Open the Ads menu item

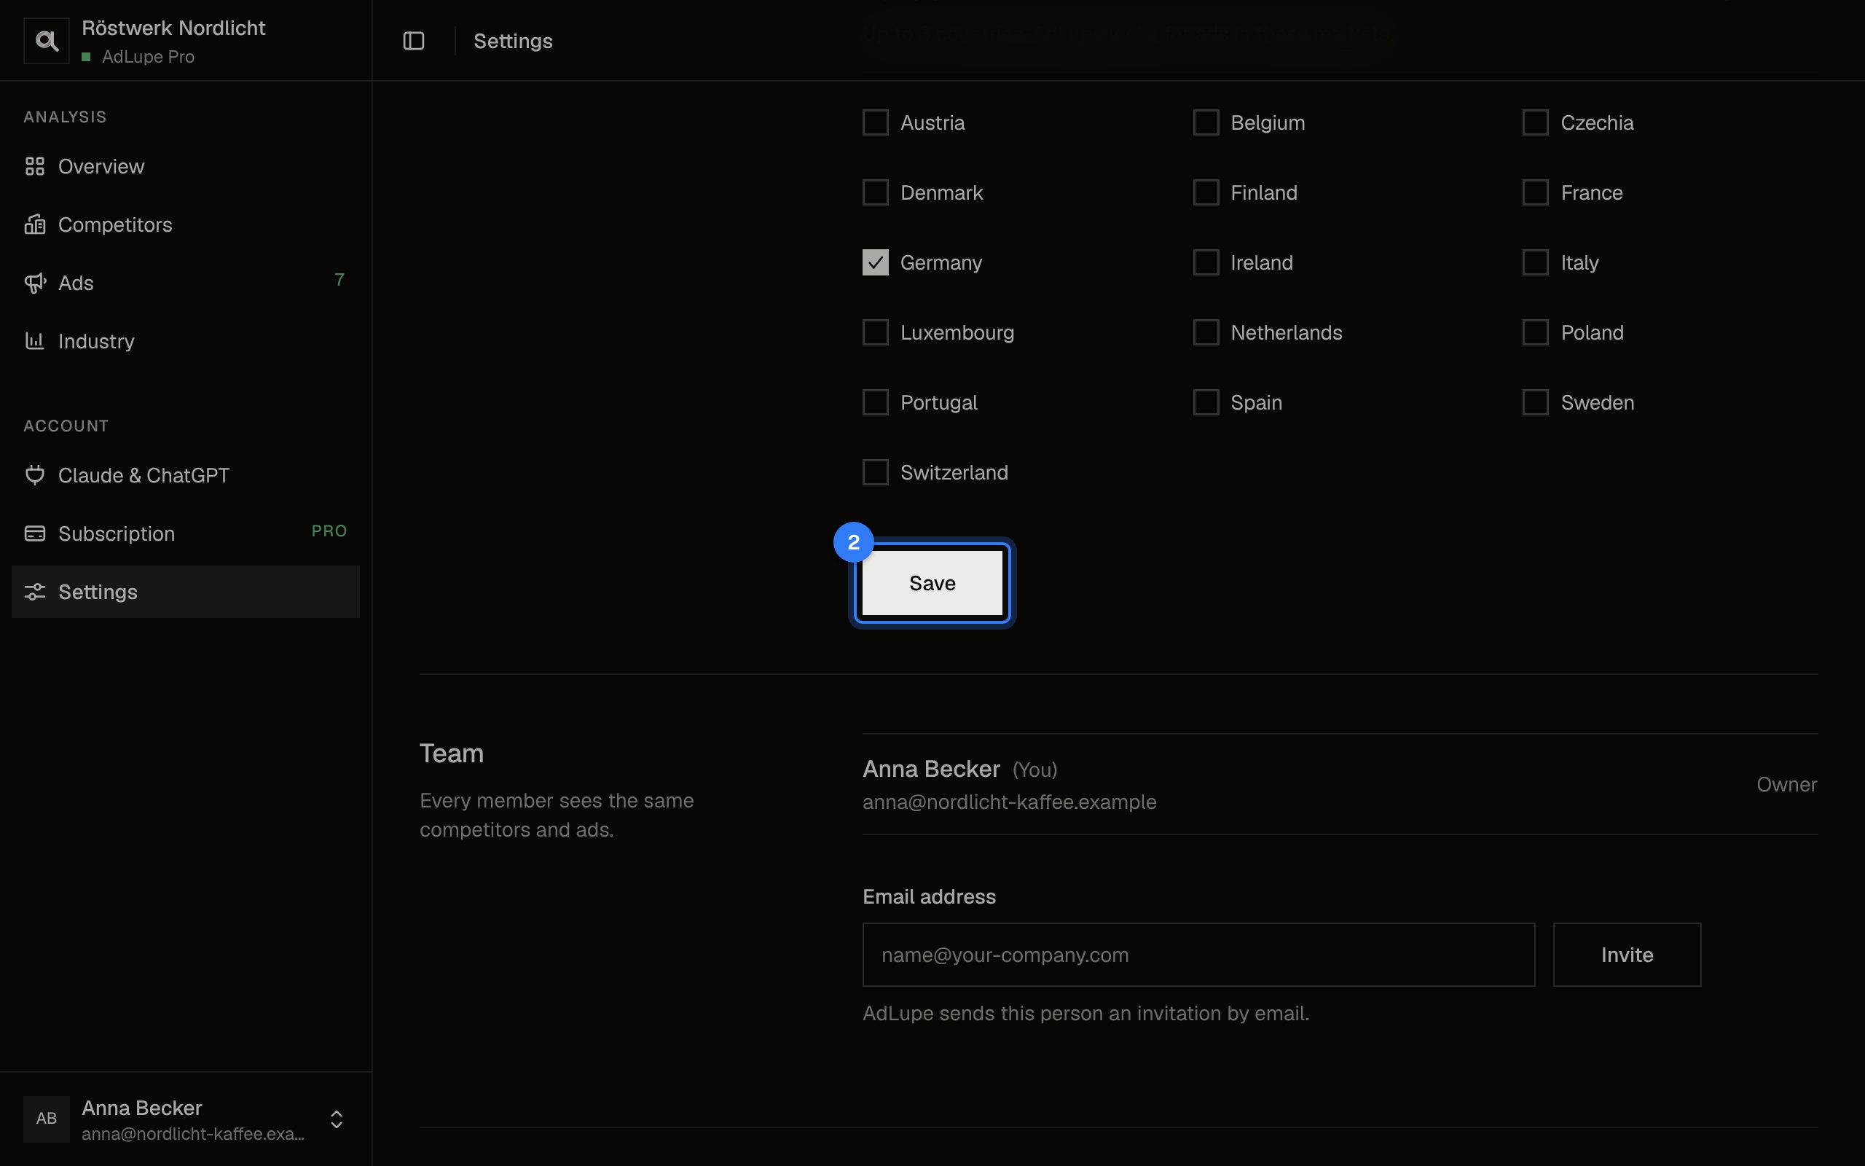(x=186, y=283)
